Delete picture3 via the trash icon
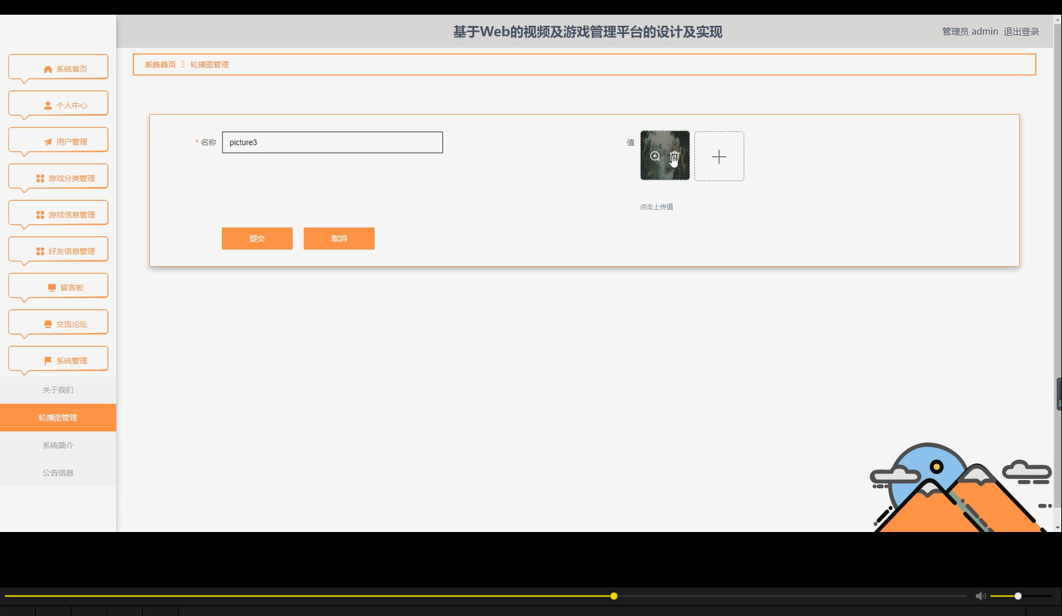Viewport: 1062px width, 616px height. (x=674, y=157)
